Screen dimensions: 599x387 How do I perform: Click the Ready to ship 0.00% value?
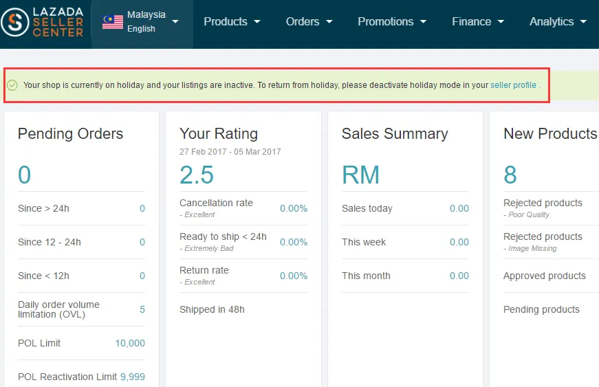point(294,242)
